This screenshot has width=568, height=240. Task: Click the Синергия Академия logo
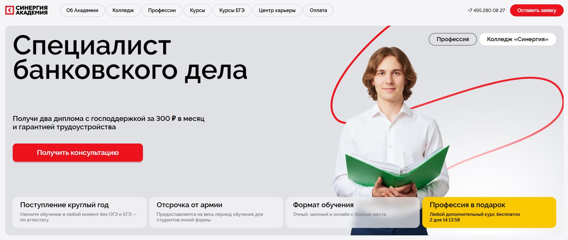point(26,10)
